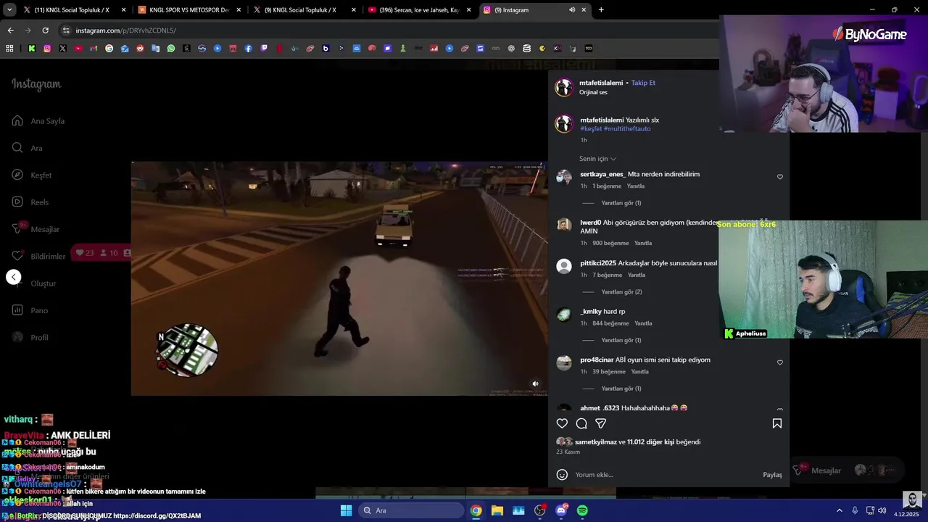Expand the Senin için comment sort dropdown
Screen dimensions: 928x522
pyautogui.click(x=597, y=159)
